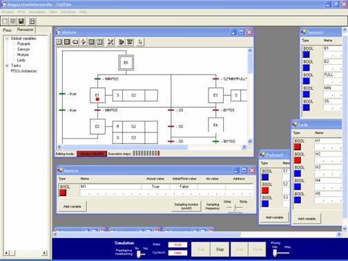Toggle the M1 red boolean value square
The width and height of the screenshot is (348, 261).
click(x=63, y=193)
